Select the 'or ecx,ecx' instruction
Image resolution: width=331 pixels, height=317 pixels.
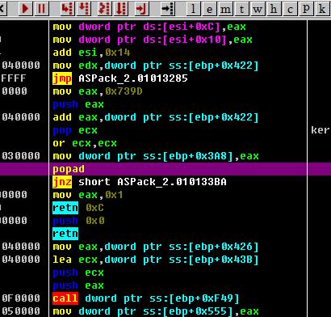(x=85, y=143)
